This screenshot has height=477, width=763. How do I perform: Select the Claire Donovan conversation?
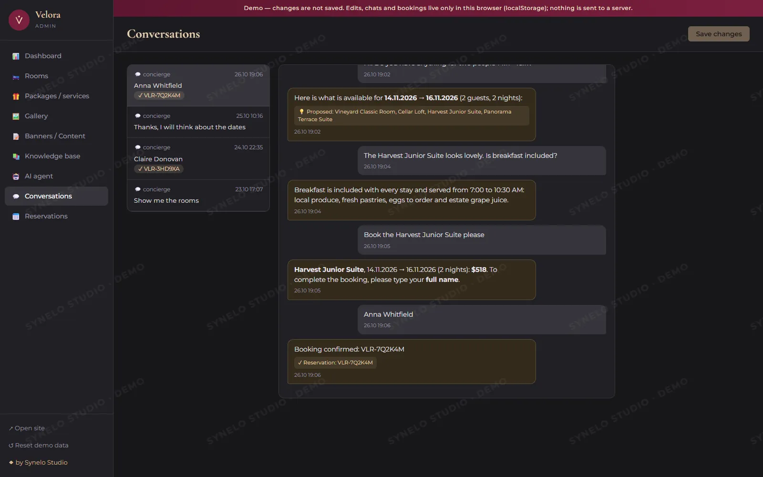pyautogui.click(x=198, y=158)
